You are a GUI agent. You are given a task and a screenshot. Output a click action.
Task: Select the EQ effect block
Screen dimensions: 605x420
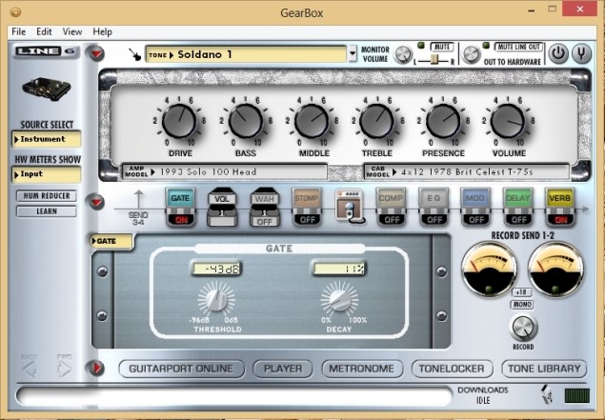tap(434, 198)
